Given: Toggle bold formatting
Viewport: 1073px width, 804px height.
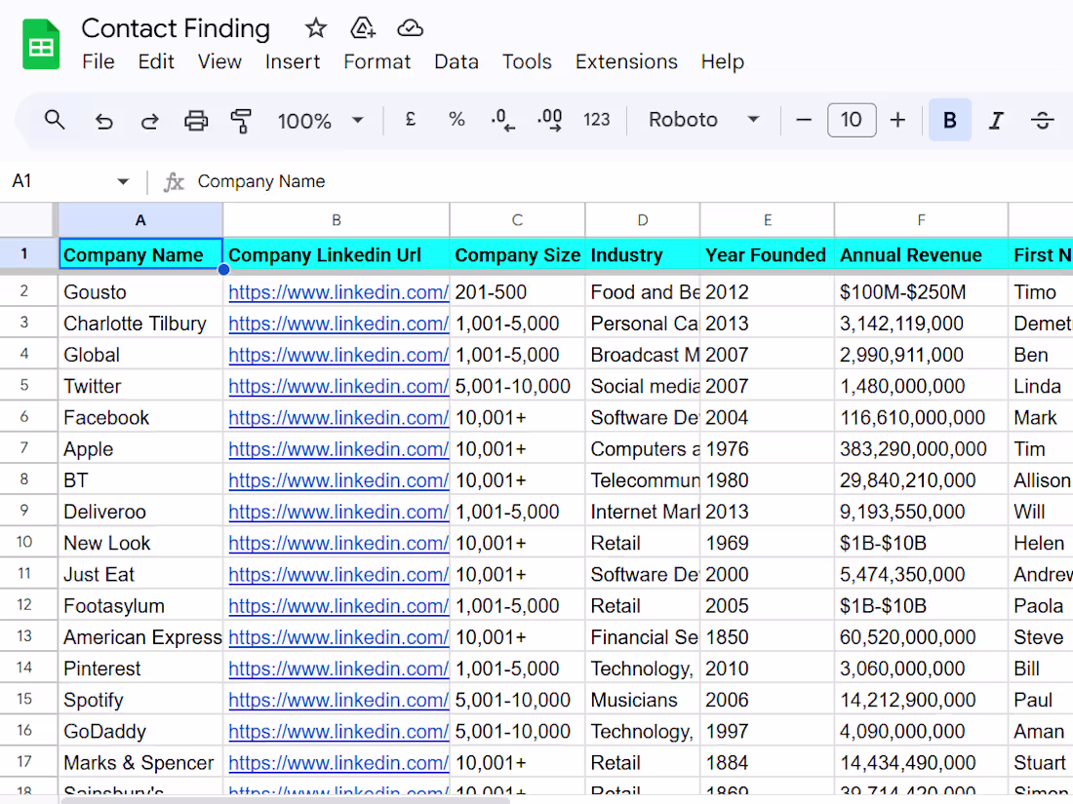Looking at the screenshot, I should point(950,120).
